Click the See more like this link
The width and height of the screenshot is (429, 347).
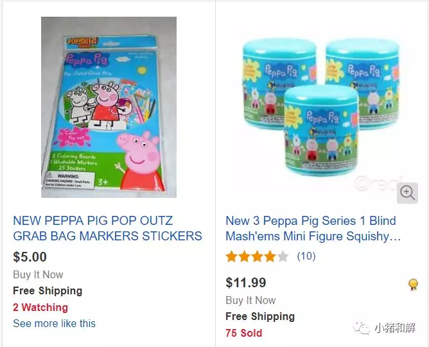pos(54,323)
